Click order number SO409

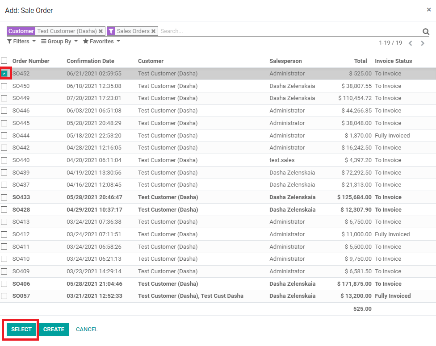click(x=21, y=271)
